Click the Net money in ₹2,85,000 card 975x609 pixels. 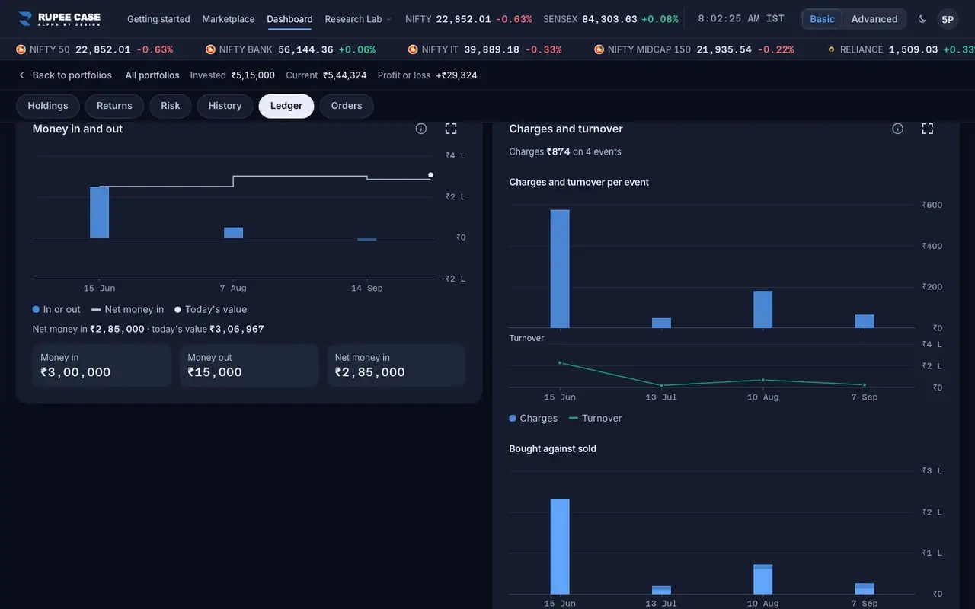(x=396, y=365)
